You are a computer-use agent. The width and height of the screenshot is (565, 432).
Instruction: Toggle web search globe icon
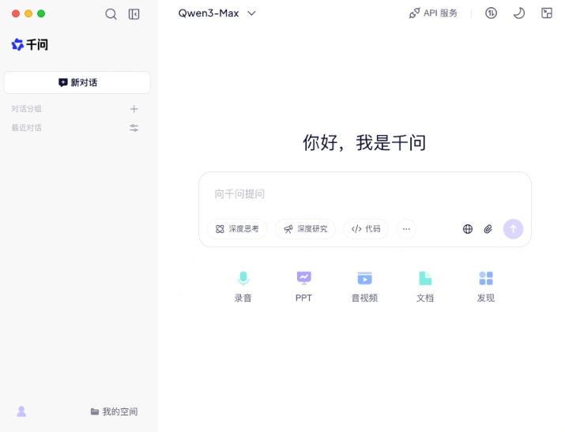tap(468, 229)
